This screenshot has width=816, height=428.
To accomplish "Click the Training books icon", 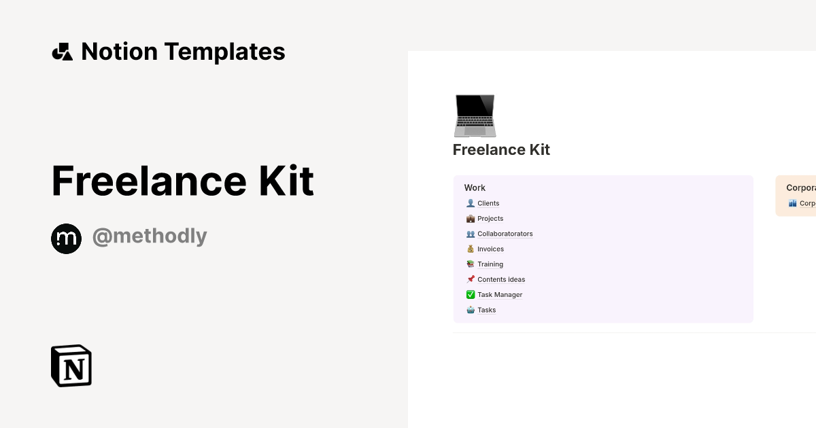I will pyautogui.click(x=471, y=264).
